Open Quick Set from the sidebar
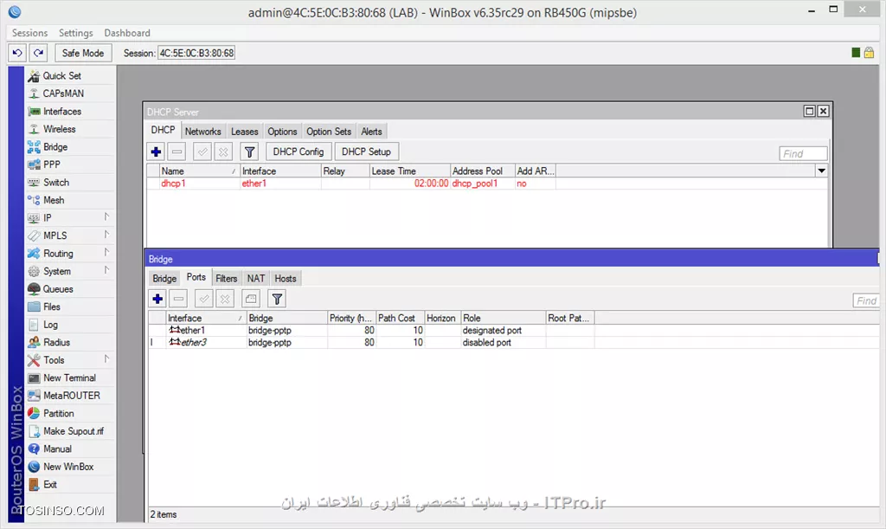Screen dimensions: 886x529 (x=62, y=75)
